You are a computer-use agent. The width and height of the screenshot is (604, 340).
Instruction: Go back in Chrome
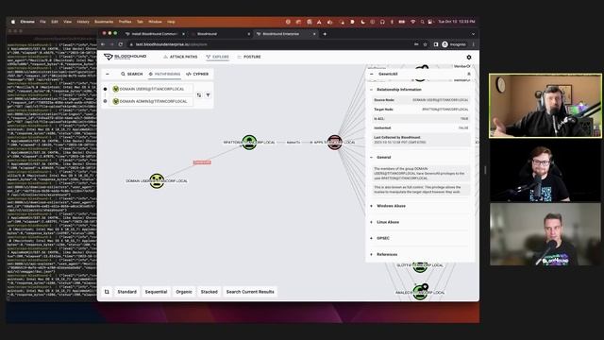pos(103,44)
